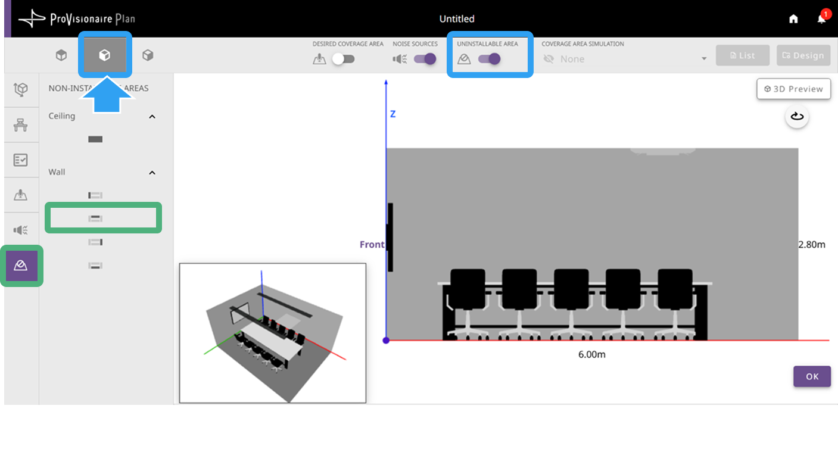Open the noise sources speaker sidebar icon
This screenshot has width=838, height=471.
pyautogui.click(x=21, y=230)
